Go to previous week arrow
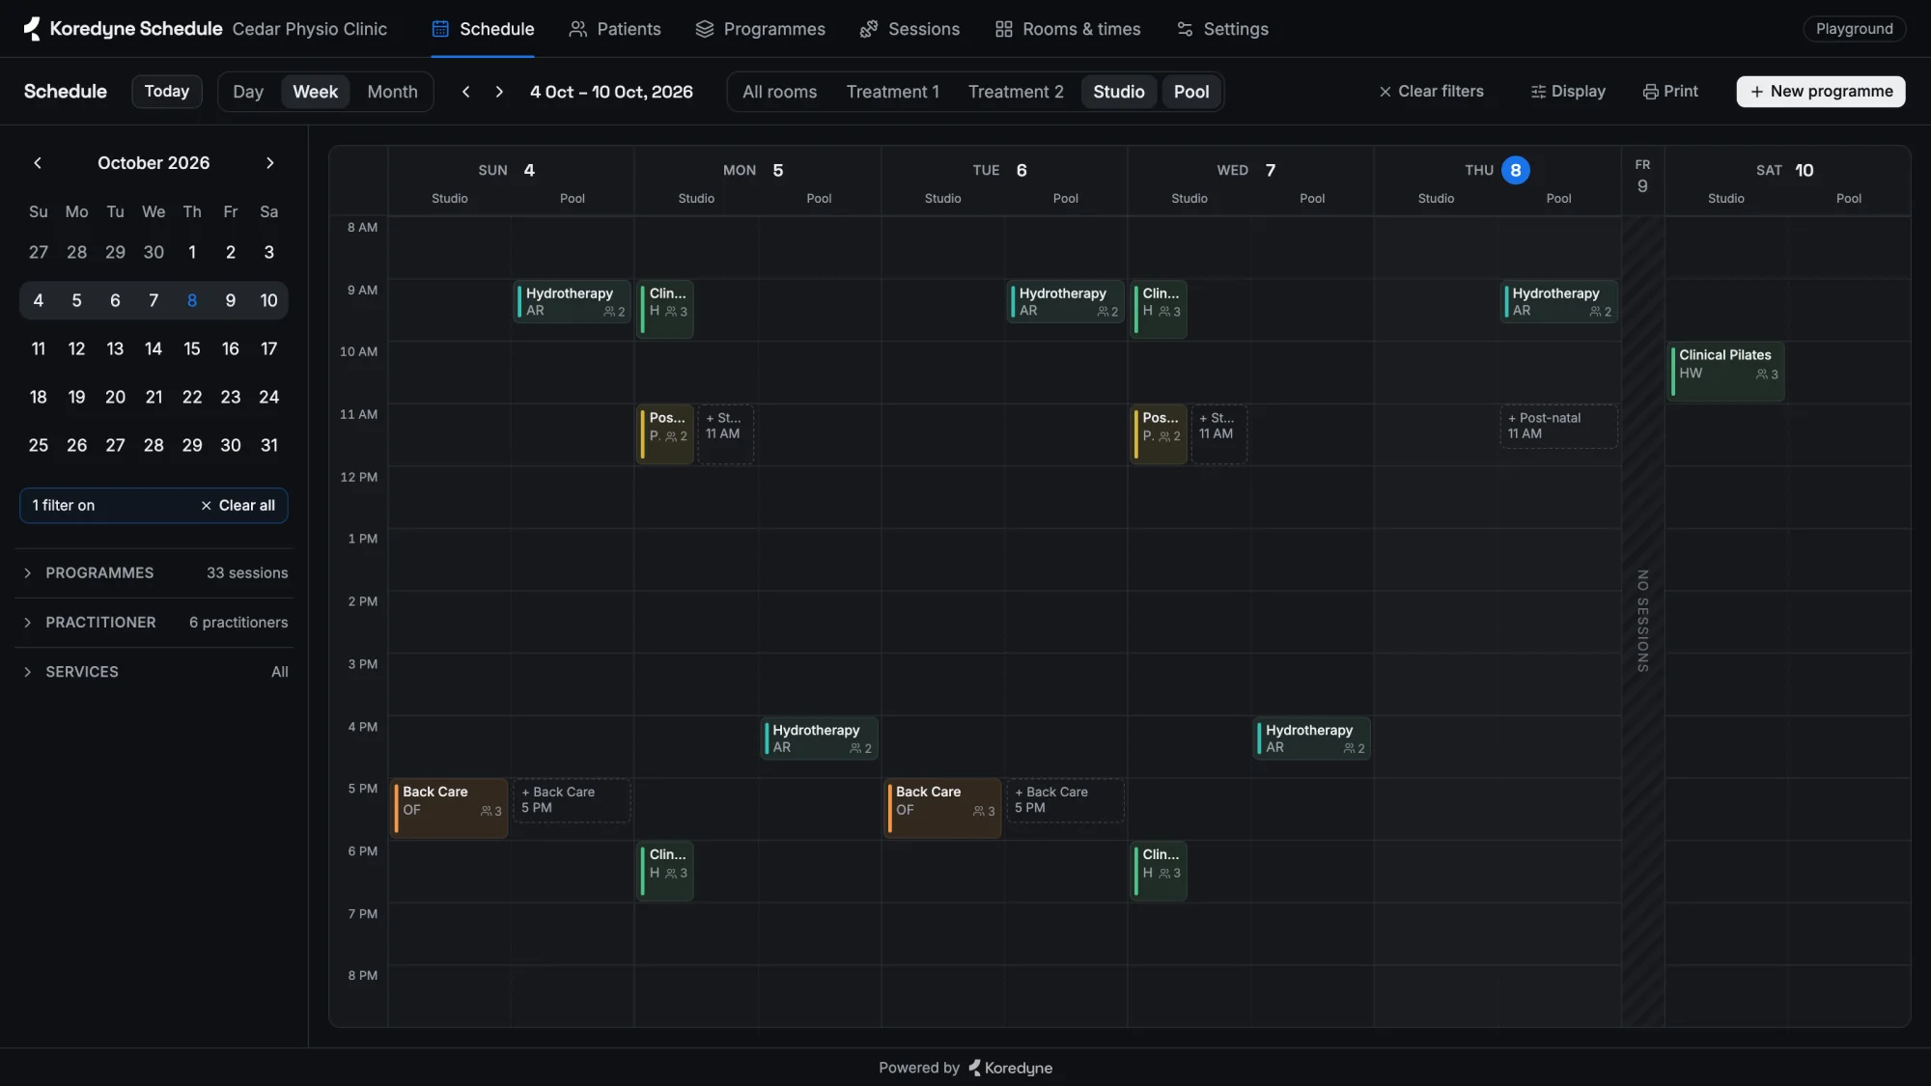The image size is (1931, 1086). pos(466,92)
